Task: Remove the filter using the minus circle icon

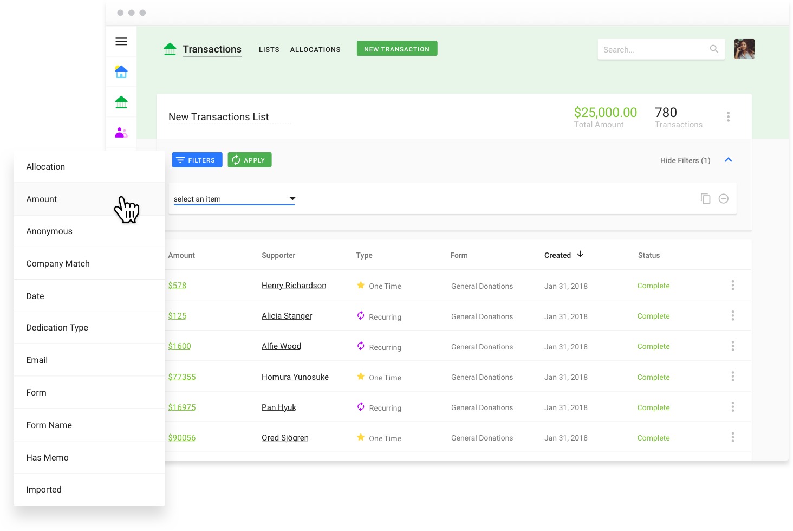Action: (724, 198)
